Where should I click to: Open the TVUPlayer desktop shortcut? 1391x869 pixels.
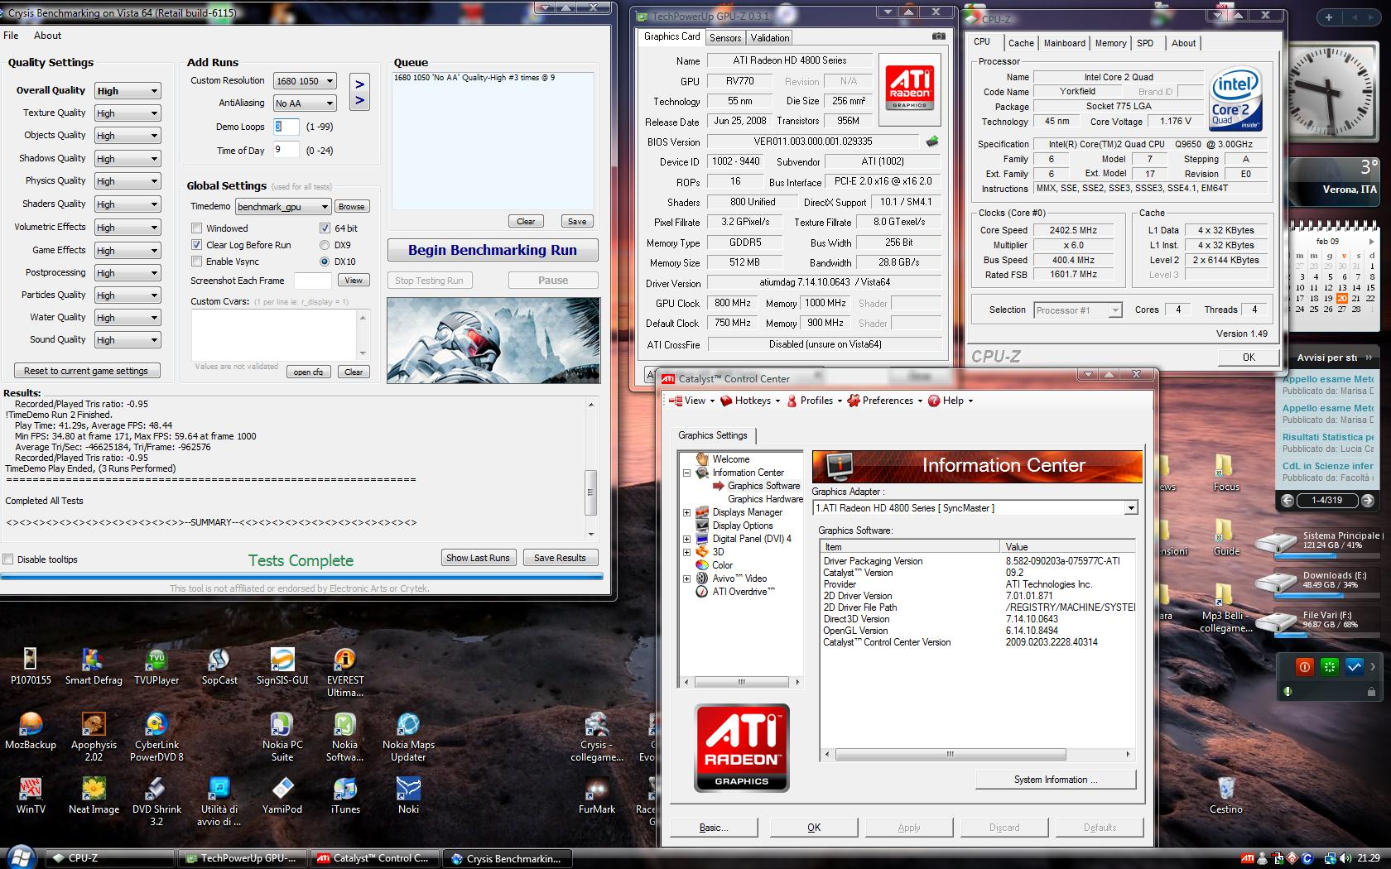[x=156, y=665]
